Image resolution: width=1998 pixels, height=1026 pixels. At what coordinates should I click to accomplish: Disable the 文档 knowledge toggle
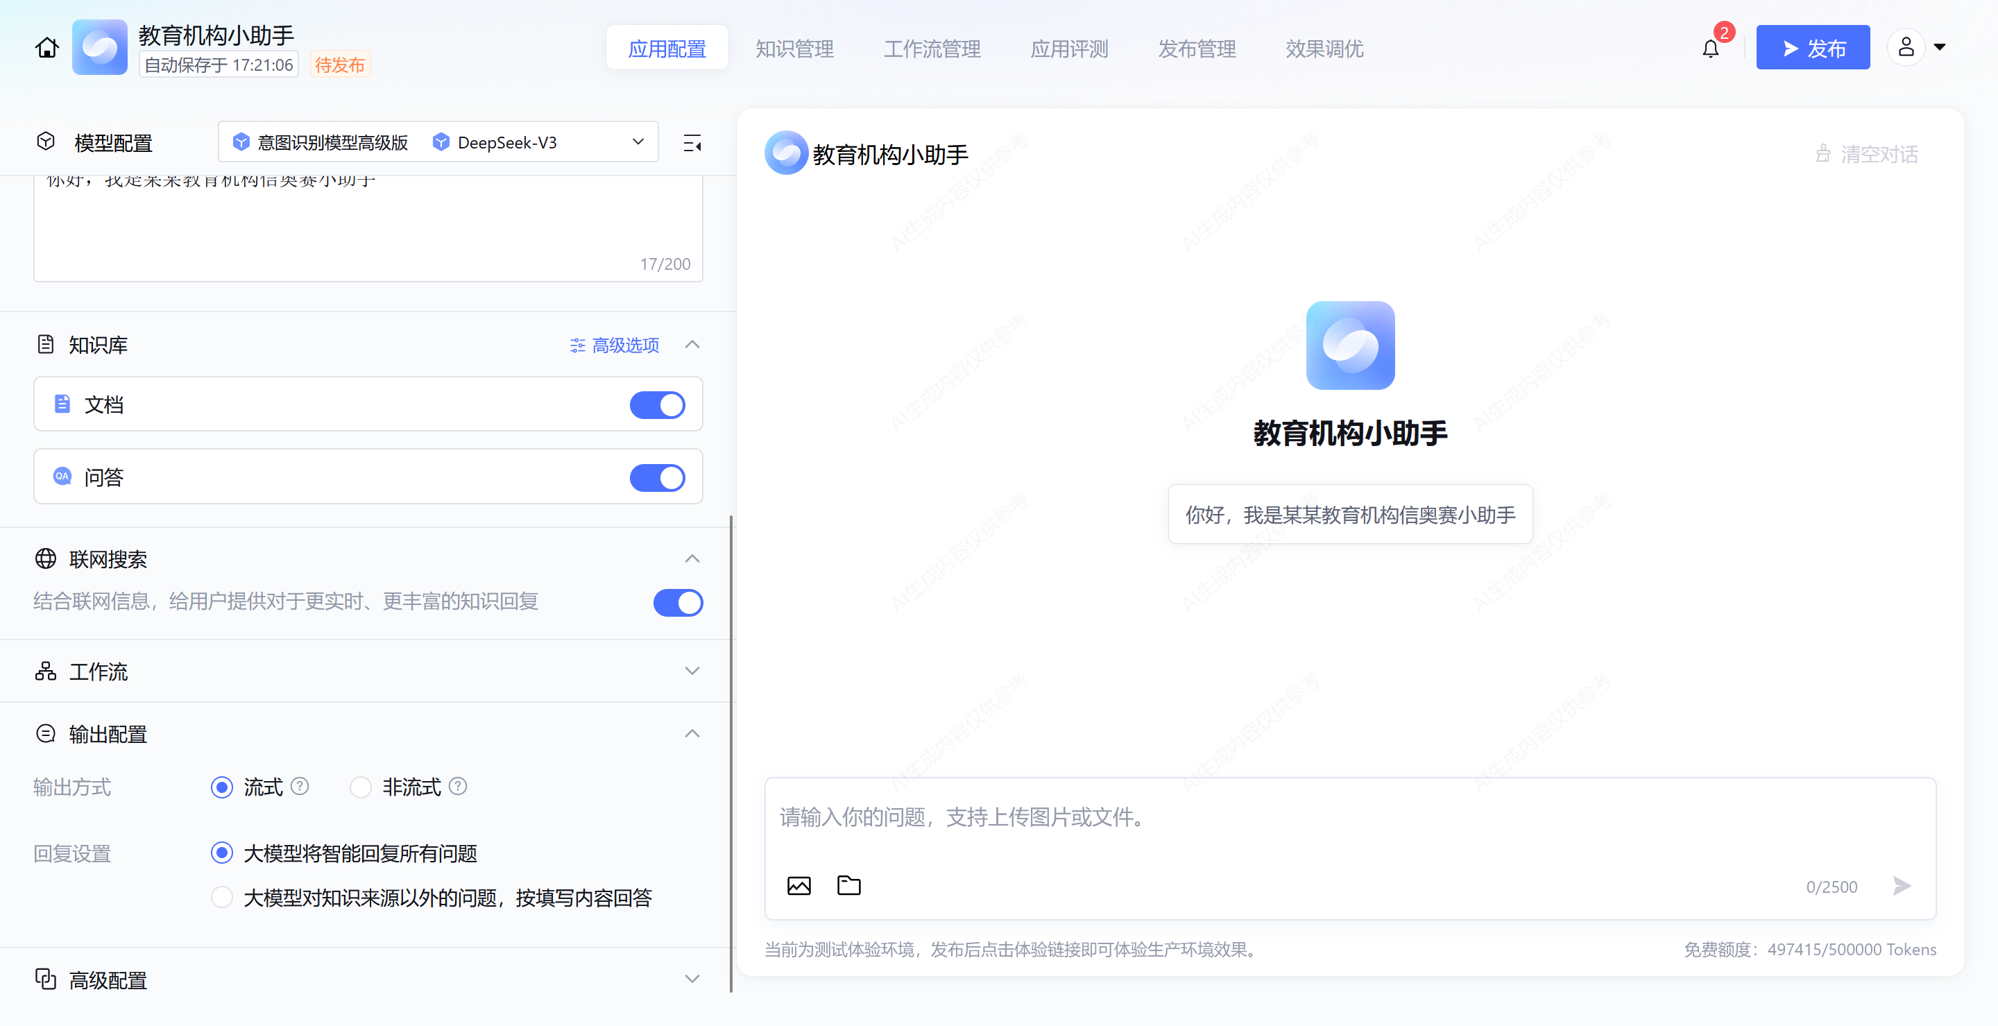(x=657, y=405)
